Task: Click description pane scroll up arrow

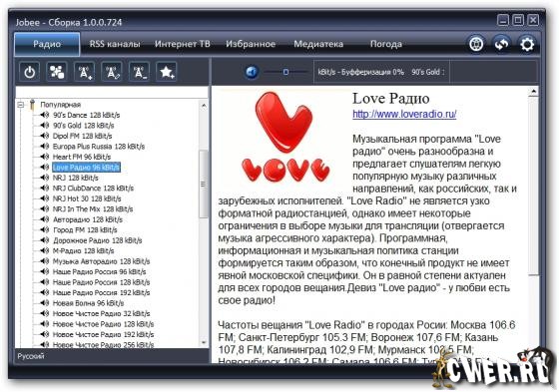Action: coord(533,92)
